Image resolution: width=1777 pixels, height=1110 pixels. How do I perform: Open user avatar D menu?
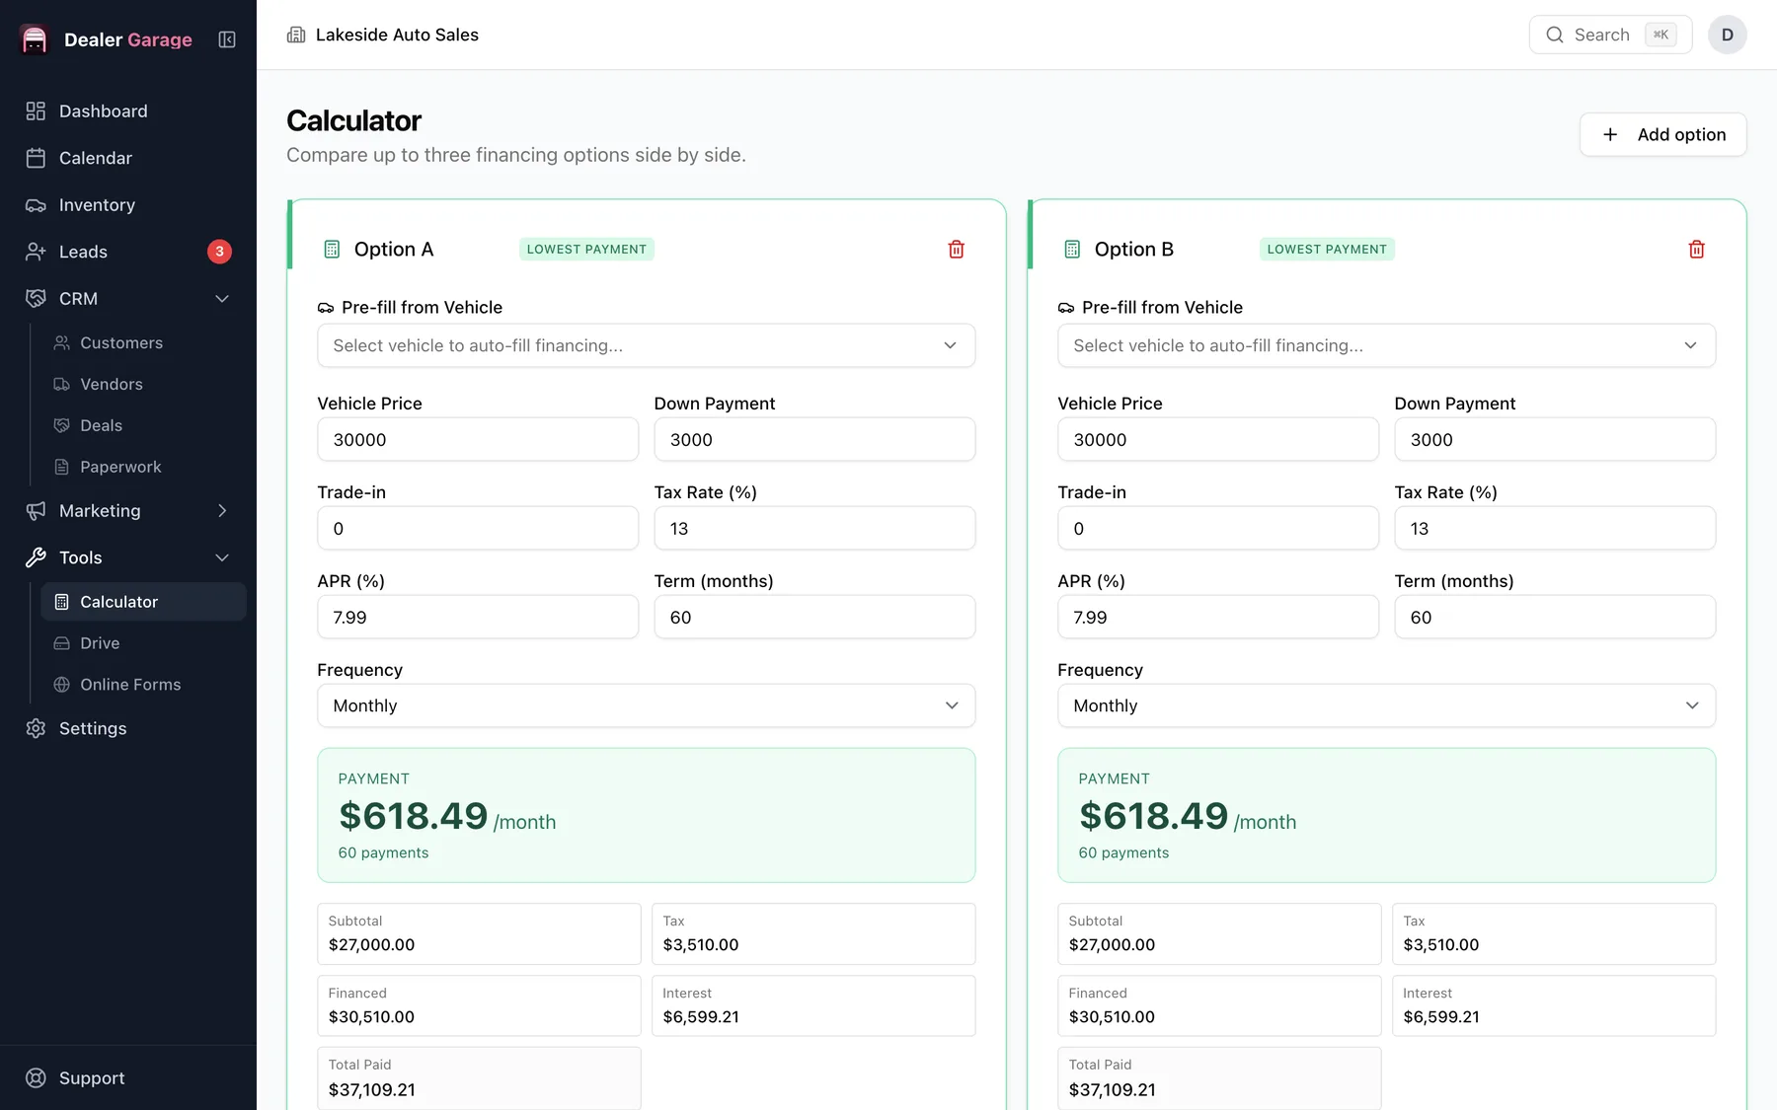[1728, 35]
